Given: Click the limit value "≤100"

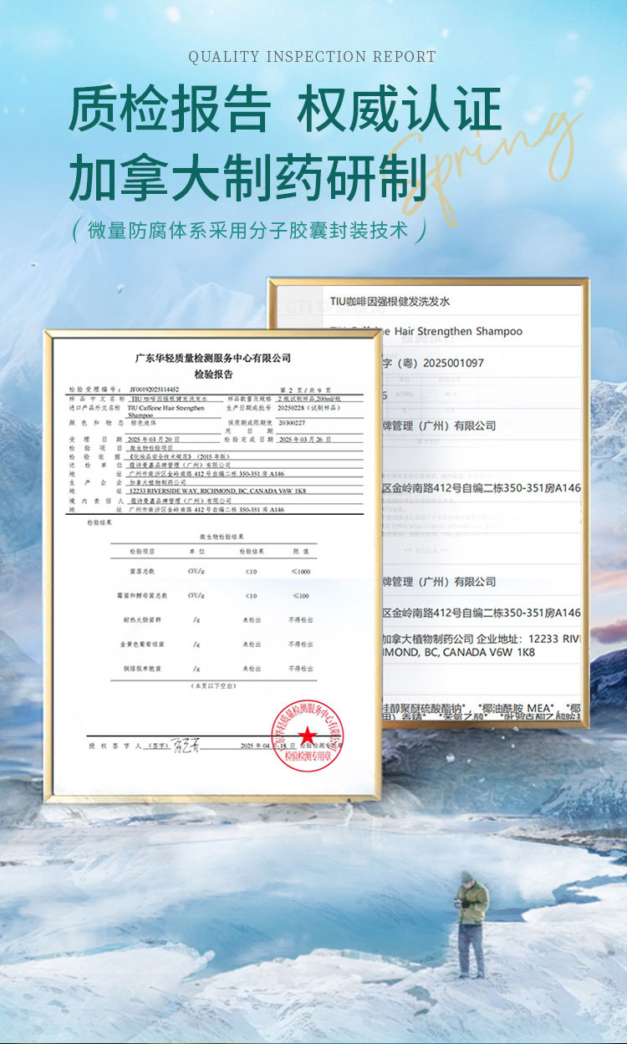Looking at the screenshot, I should tap(299, 596).
